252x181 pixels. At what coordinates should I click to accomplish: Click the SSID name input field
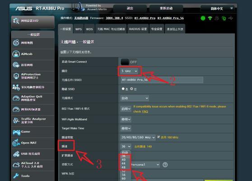[x=162, y=80]
